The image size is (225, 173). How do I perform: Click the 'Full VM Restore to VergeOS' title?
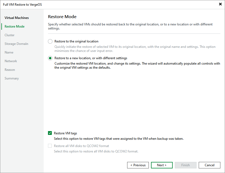(22, 5)
